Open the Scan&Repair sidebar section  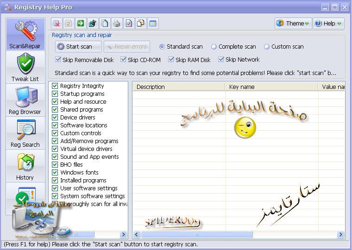tap(25, 34)
